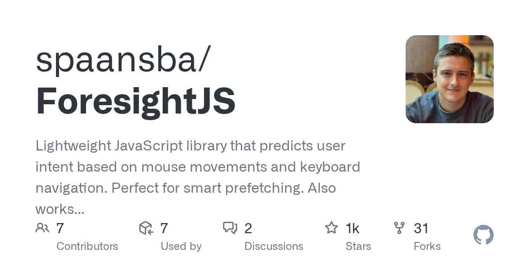Select the Forks label text
529x264 pixels.
[427, 246]
